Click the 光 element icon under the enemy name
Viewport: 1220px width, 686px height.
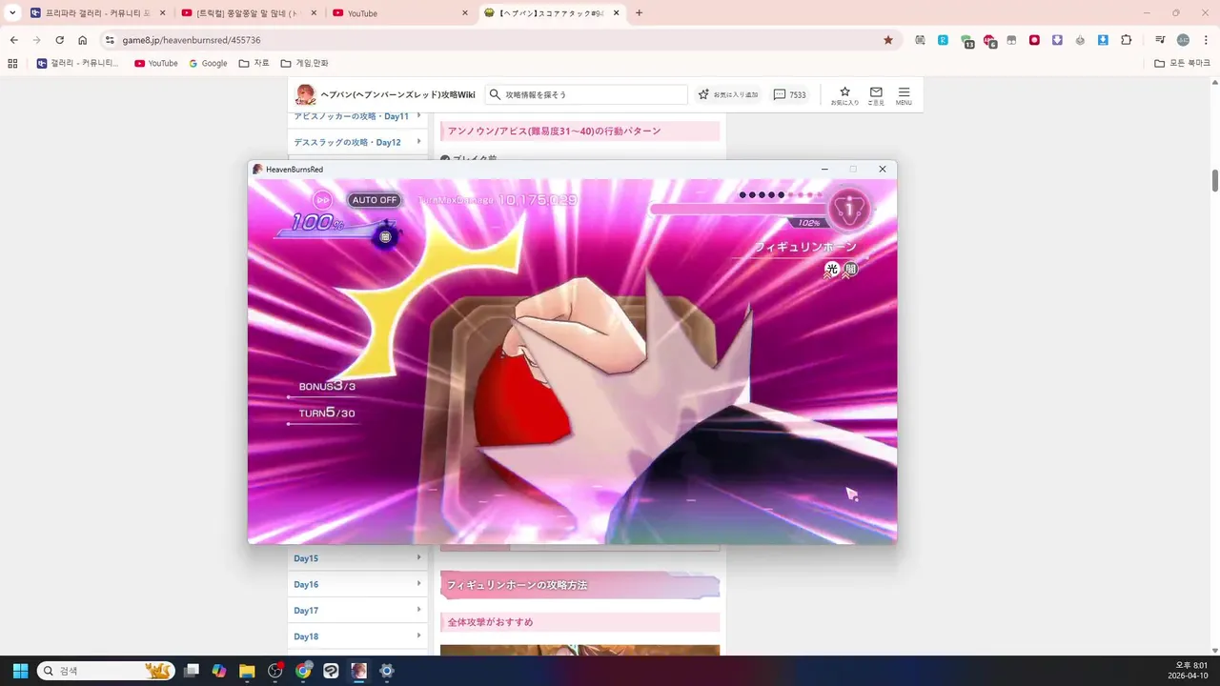(832, 270)
